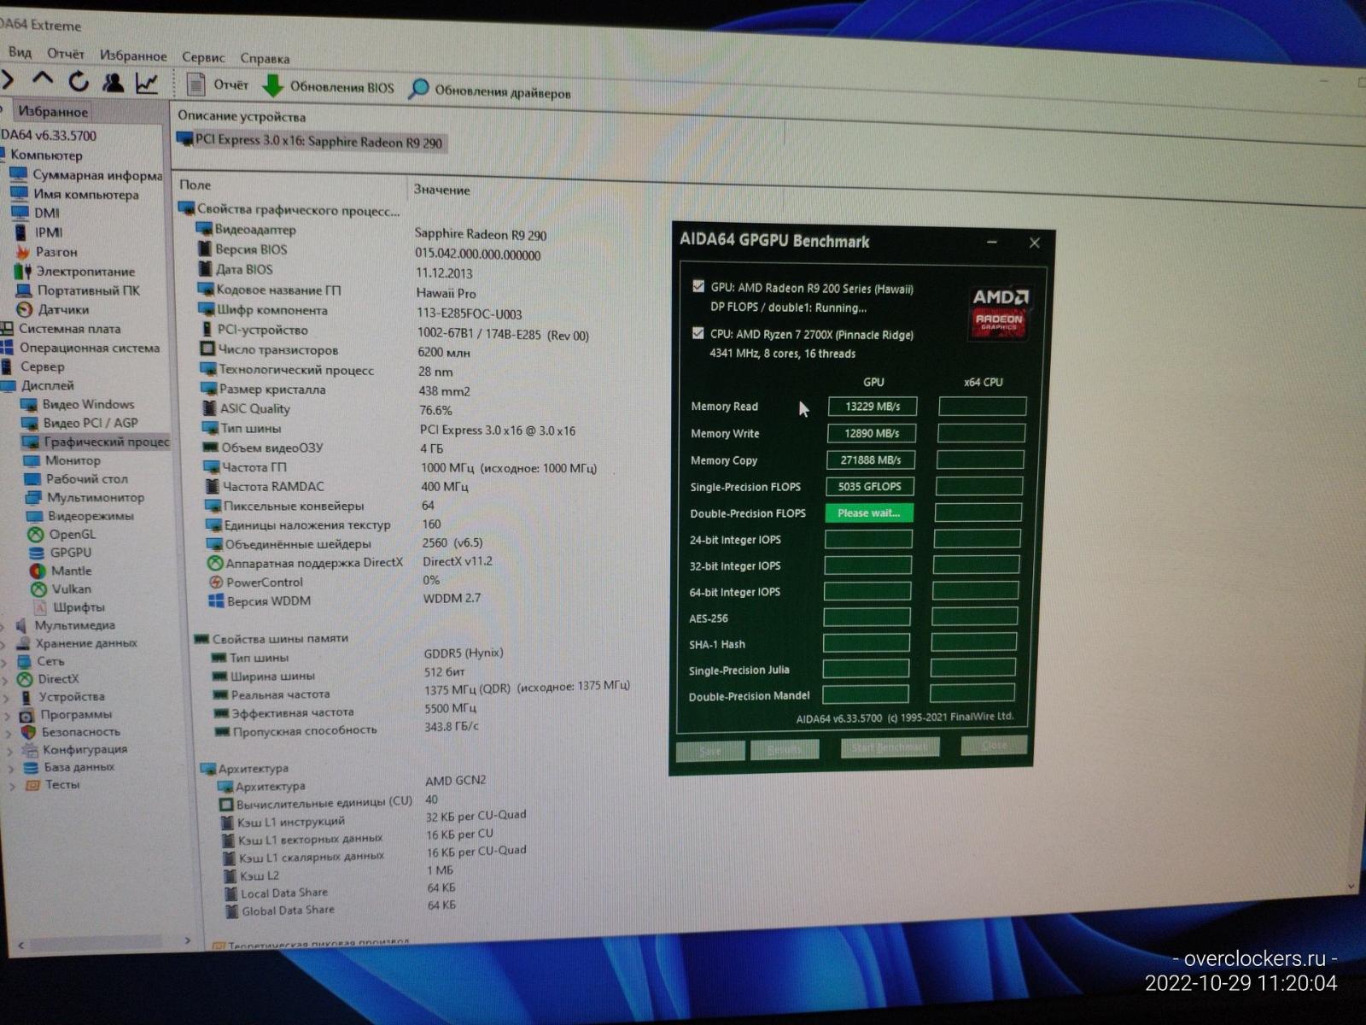Image resolution: width=1366 pixels, height=1025 pixels.
Task: Click the Разгон flame icon
Action: click(x=22, y=251)
